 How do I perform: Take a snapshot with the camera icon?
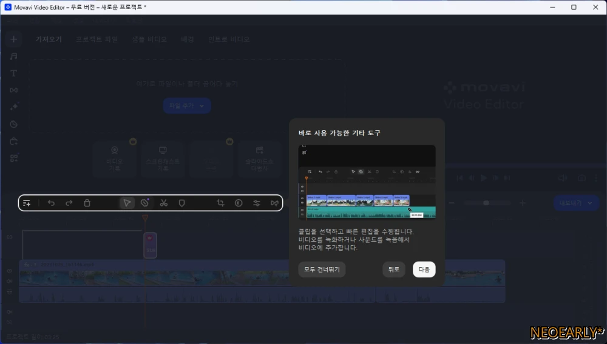tap(582, 178)
